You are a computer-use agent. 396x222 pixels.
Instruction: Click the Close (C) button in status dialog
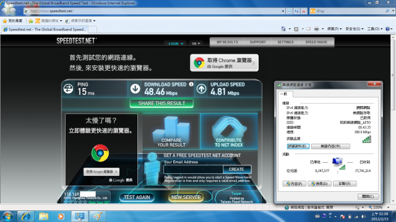point(368,197)
